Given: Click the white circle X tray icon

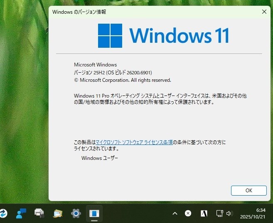Looking at the screenshot, I should pyautogui.click(x=188, y=213).
